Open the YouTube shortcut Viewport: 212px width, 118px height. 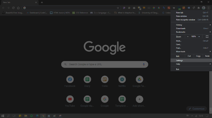[70, 101]
